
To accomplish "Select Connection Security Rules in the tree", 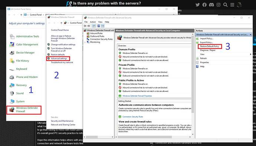I will pos(101,39).
